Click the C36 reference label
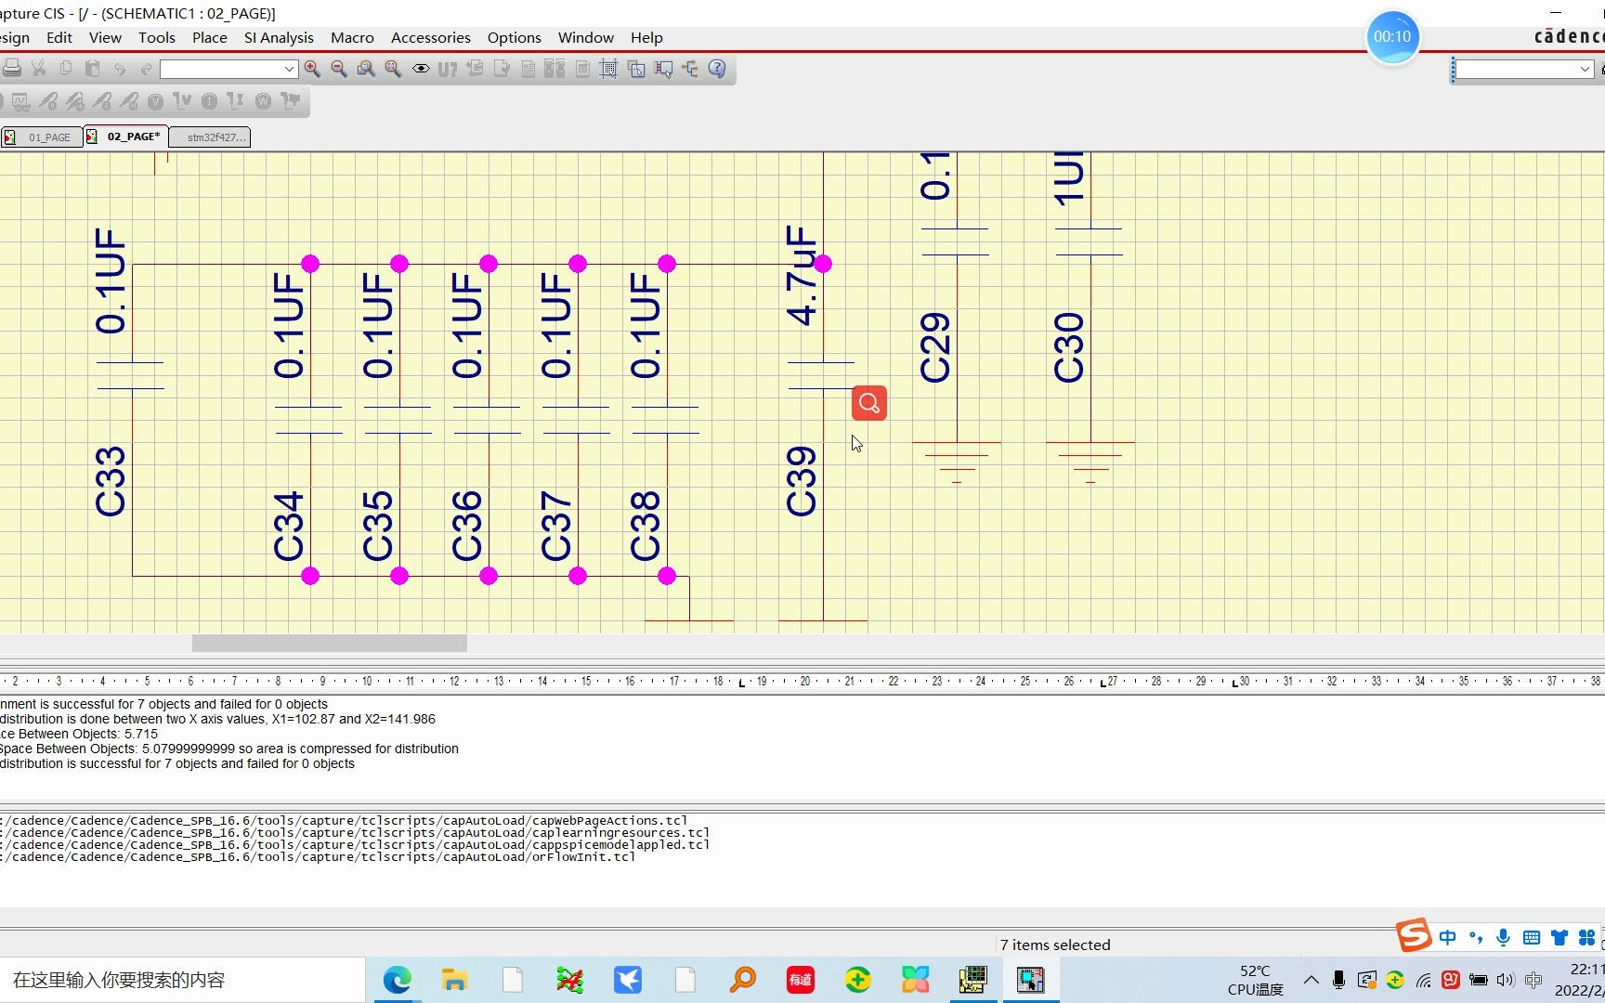1605x1003 pixels. tap(466, 526)
